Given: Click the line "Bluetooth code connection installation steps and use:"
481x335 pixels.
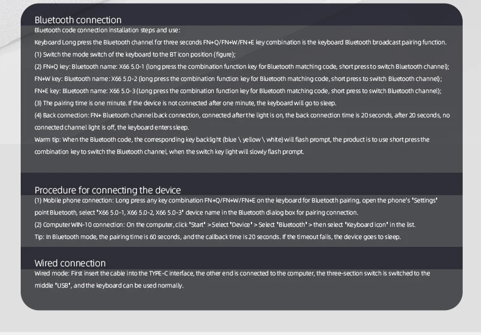Looking at the screenshot, I should coord(107,30).
